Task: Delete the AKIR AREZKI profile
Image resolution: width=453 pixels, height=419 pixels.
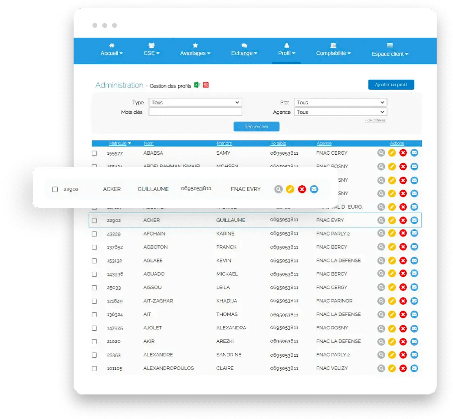Action: point(403,342)
